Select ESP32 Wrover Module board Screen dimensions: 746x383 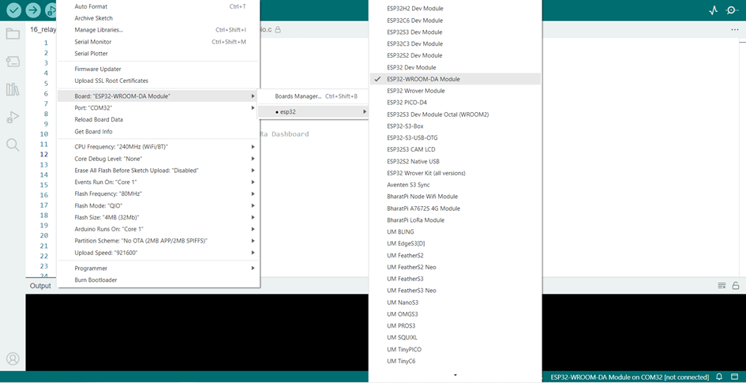[455, 90]
